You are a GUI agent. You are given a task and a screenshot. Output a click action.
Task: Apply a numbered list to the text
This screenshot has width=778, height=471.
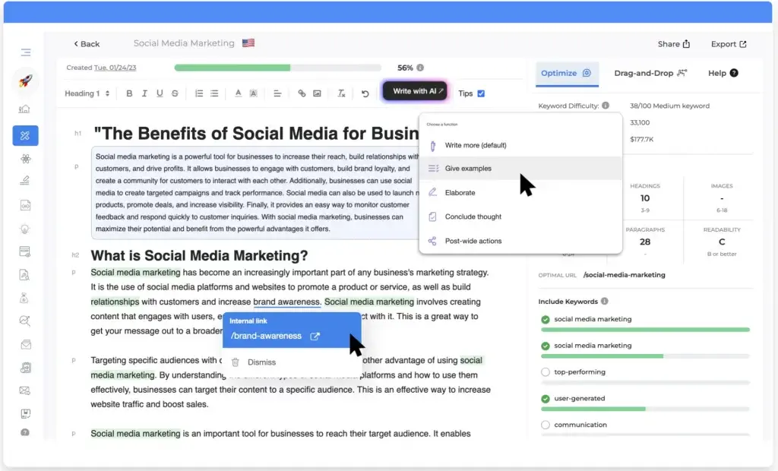point(200,93)
